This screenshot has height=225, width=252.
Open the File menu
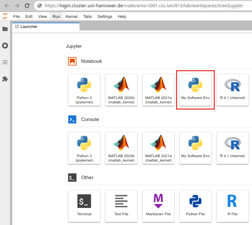point(16,17)
